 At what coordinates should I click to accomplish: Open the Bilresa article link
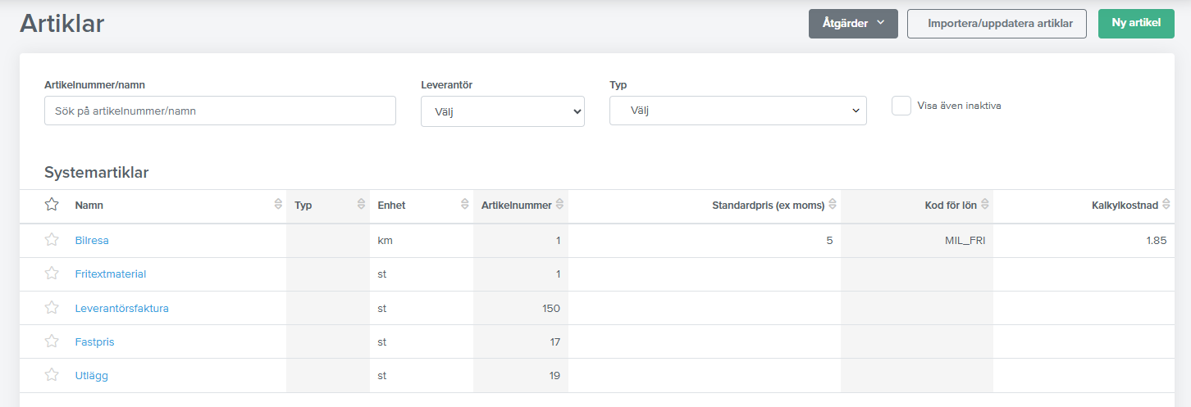[x=92, y=241]
